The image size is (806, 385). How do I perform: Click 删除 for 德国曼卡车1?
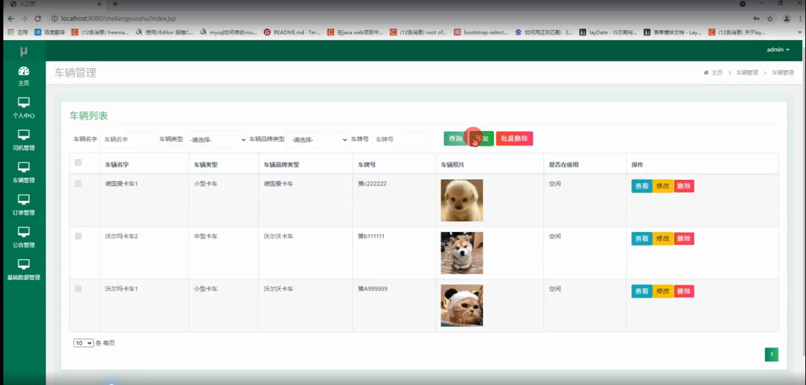tap(684, 186)
